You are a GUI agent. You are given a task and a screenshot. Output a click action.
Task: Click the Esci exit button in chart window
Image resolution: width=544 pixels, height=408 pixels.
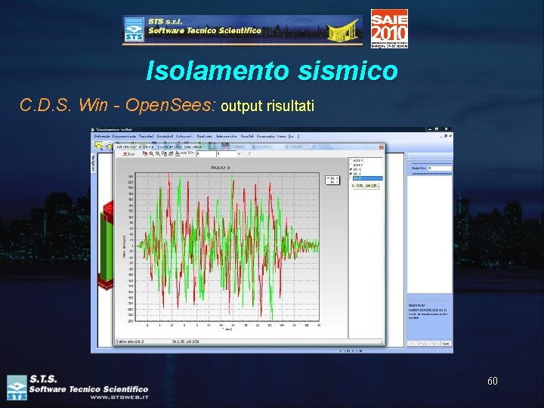128,153
